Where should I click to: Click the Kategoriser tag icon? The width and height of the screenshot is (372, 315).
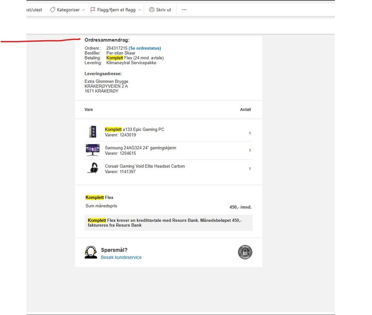[52, 10]
